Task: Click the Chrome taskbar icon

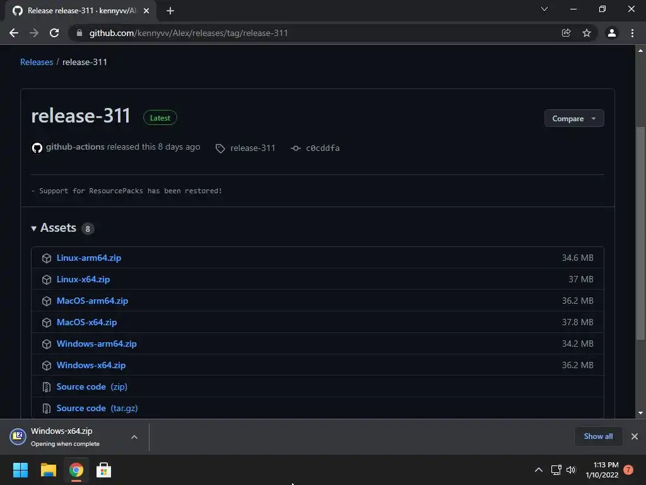Action: pos(76,470)
